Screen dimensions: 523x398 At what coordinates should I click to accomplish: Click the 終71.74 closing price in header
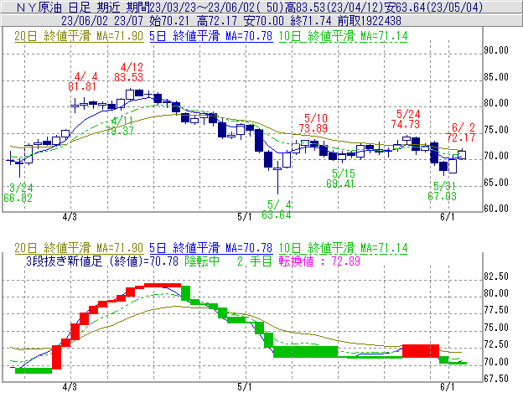click(x=311, y=21)
